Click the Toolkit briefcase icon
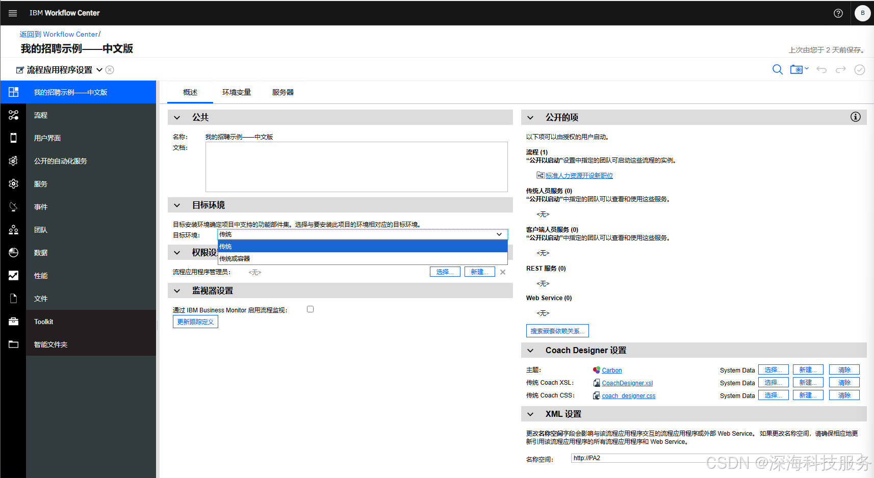The height and width of the screenshot is (478, 874). (13, 322)
